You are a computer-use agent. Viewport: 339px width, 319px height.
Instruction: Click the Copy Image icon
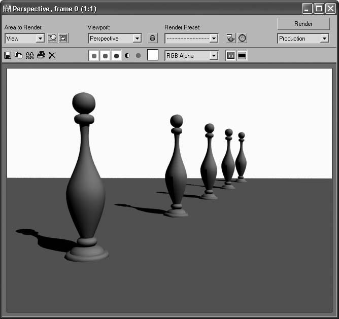click(18, 55)
